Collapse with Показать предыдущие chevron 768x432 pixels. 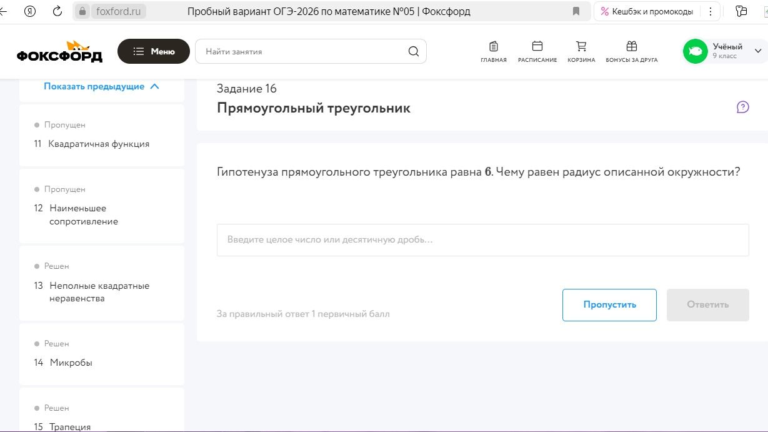click(x=155, y=86)
